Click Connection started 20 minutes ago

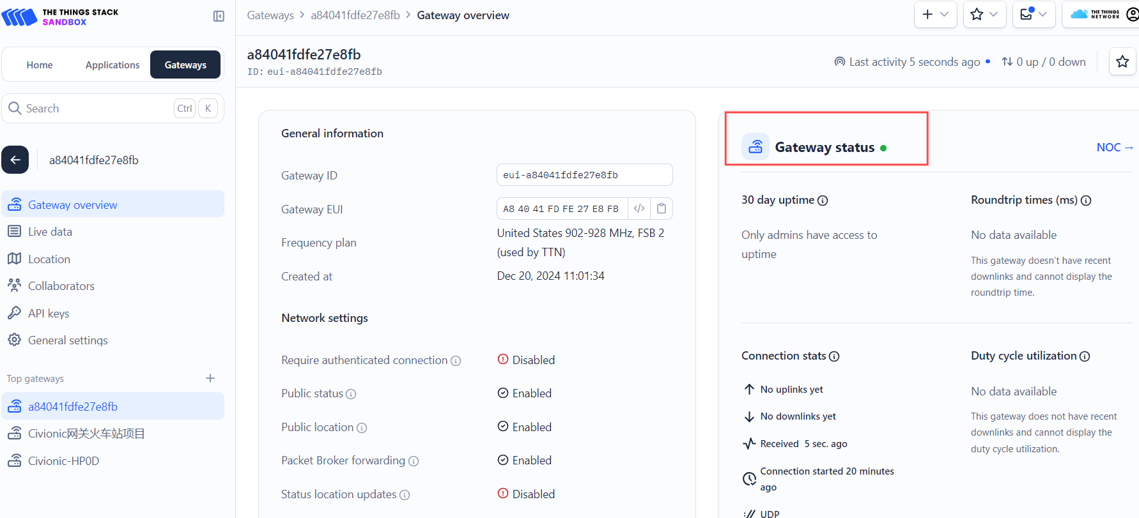[819, 479]
